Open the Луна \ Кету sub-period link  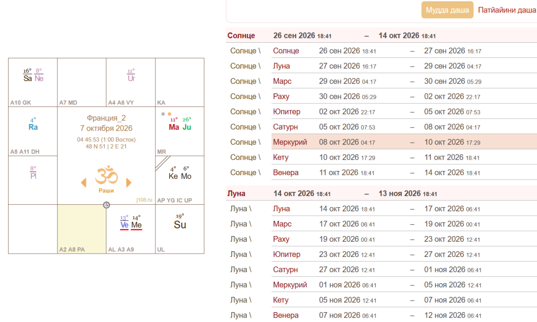(x=281, y=300)
